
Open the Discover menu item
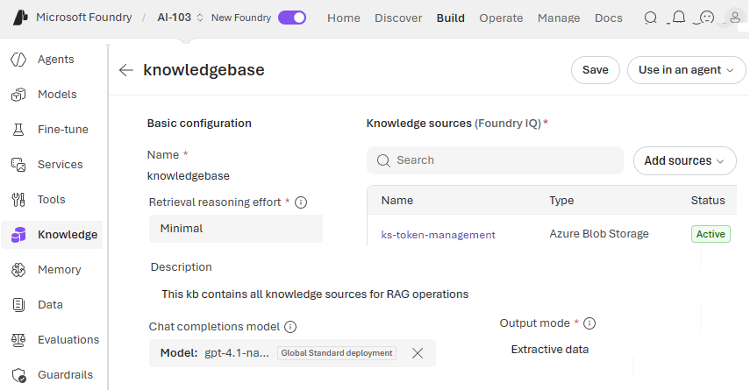click(x=398, y=18)
